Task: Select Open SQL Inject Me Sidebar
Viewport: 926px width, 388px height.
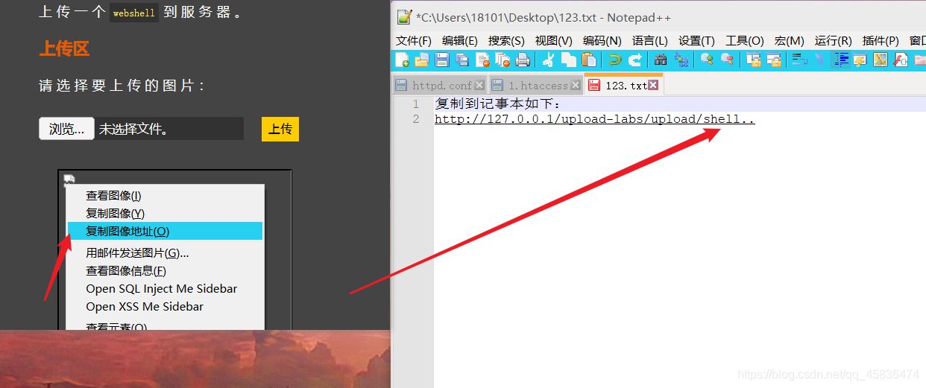Action: [x=165, y=289]
